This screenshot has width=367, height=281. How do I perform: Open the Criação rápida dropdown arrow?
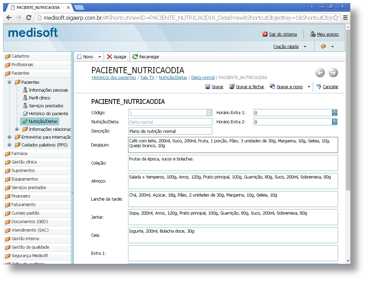pyautogui.click(x=305, y=47)
